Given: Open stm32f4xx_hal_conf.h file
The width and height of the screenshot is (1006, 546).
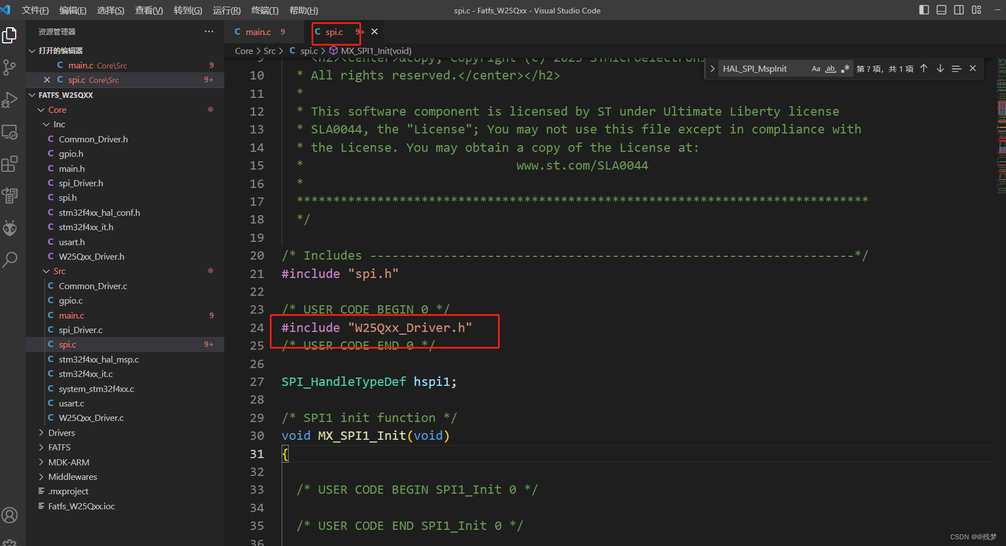Looking at the screenshot, I should [125, 212].
